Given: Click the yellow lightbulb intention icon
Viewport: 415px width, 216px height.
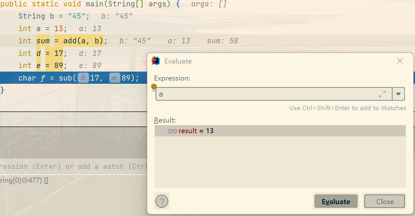Looking at the screenshot, I should tap(154, 87).
